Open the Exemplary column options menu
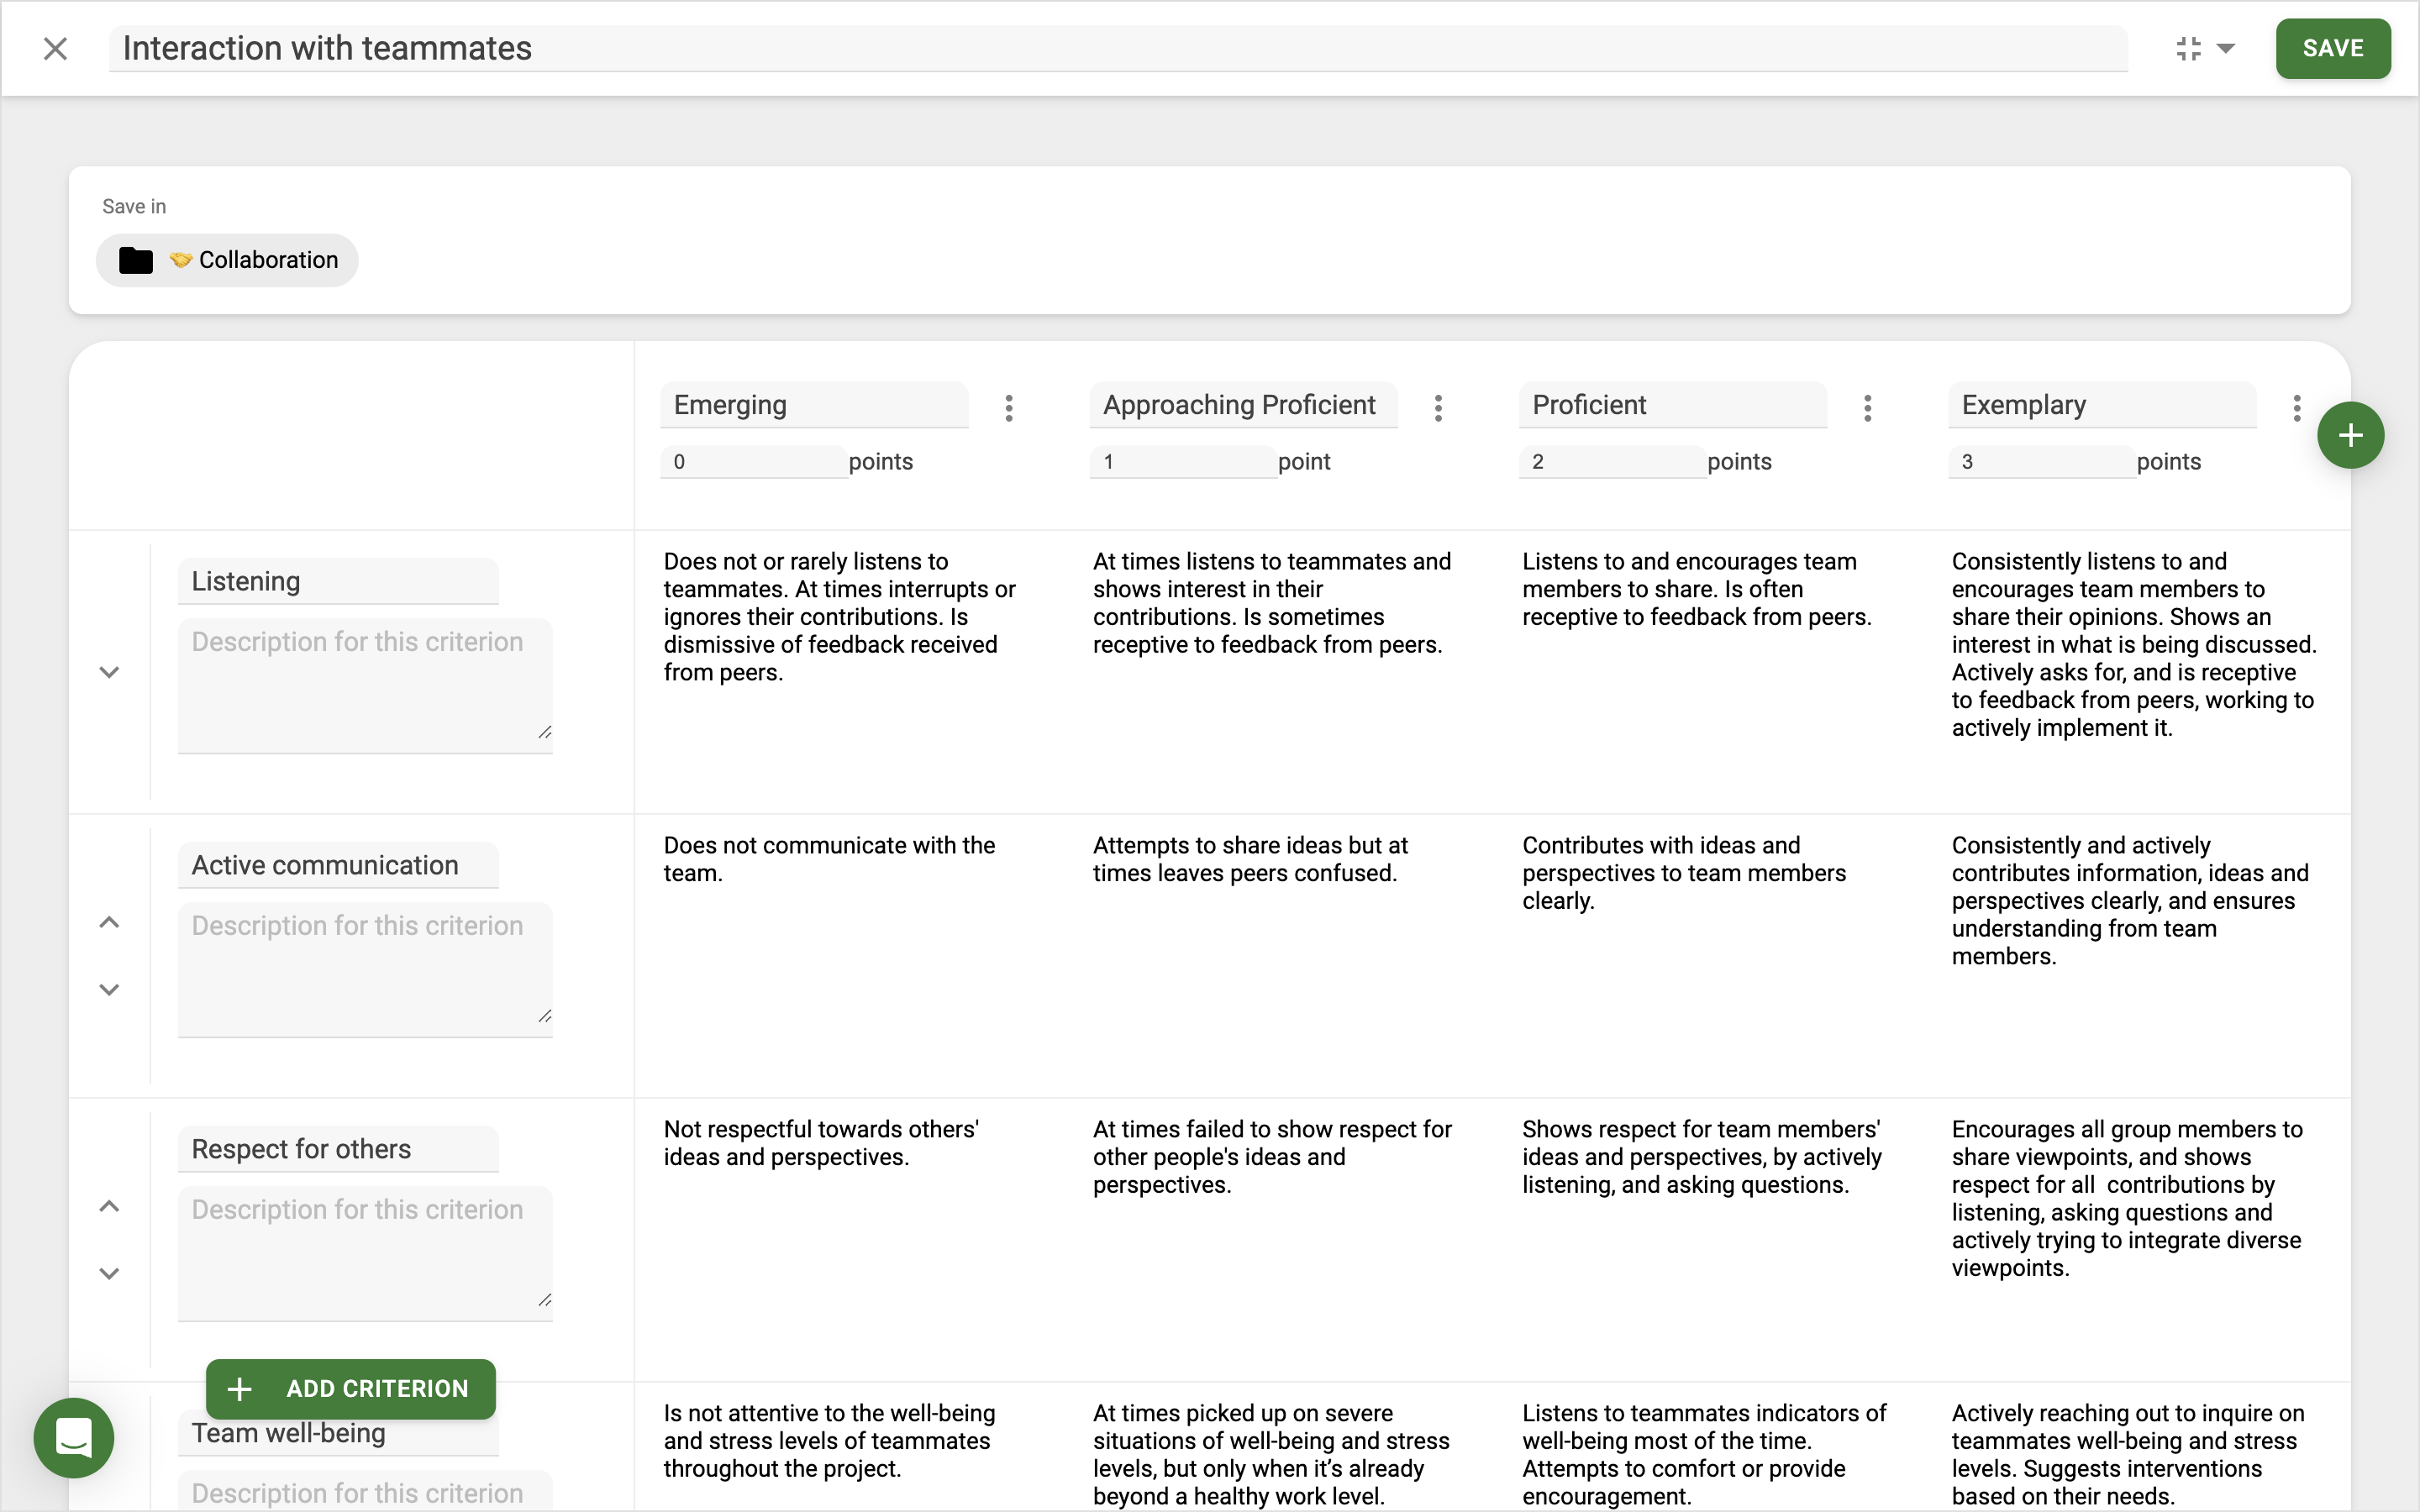 (2296, 407)
